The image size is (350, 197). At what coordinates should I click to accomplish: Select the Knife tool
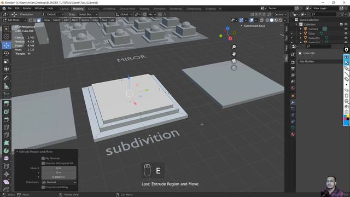tap(6, 135)
